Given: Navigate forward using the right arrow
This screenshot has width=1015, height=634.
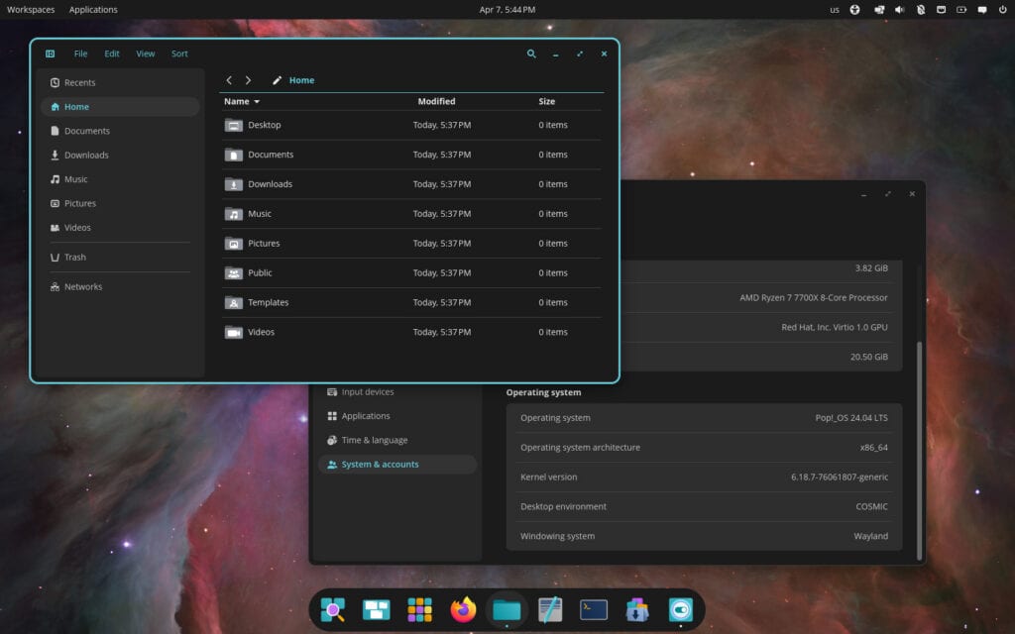Looking at the screenshot, I should [248, 80].
